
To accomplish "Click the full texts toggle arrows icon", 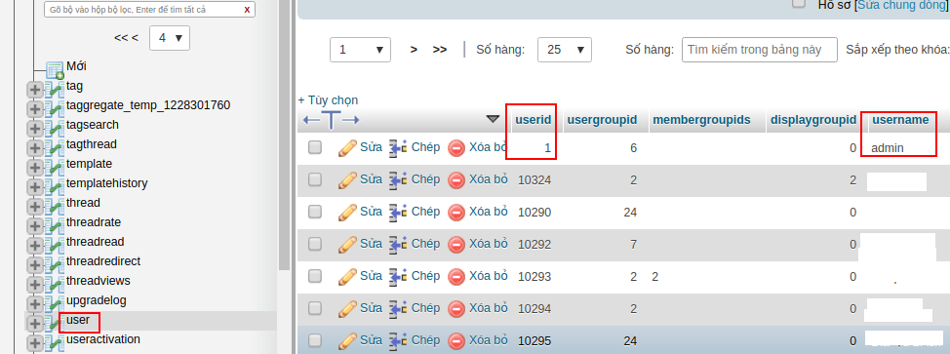I will 331,120.
